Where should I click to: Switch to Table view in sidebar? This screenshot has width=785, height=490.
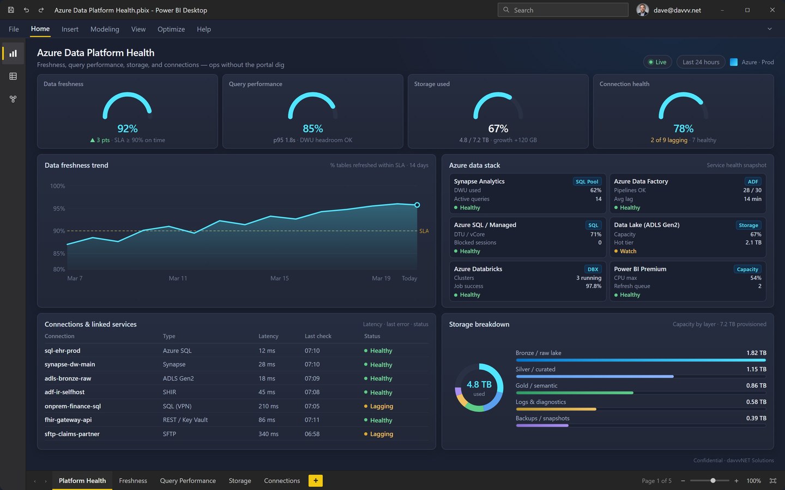[13, 76]
